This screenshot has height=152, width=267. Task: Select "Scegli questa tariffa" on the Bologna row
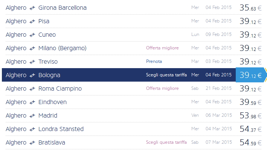point(166,75)
